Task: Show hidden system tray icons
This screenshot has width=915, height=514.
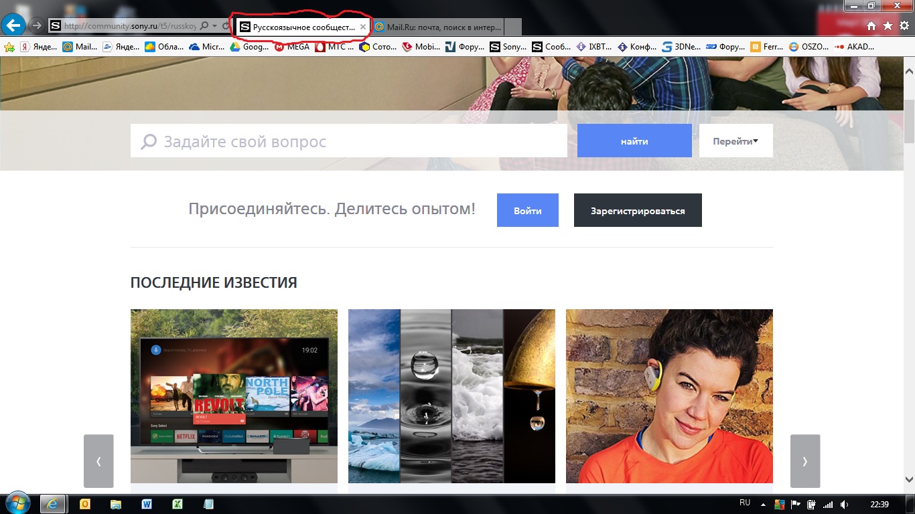Action: [764, 504]
